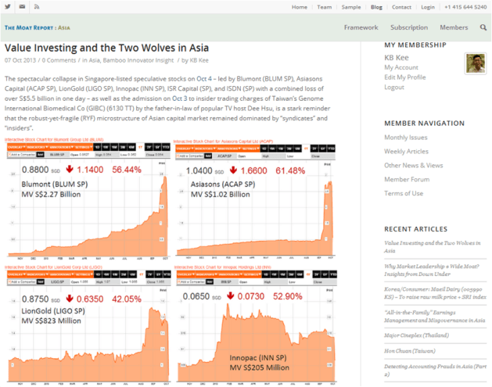Click the Login link
The width and height of the screenshot is (492, 387).
428,7
